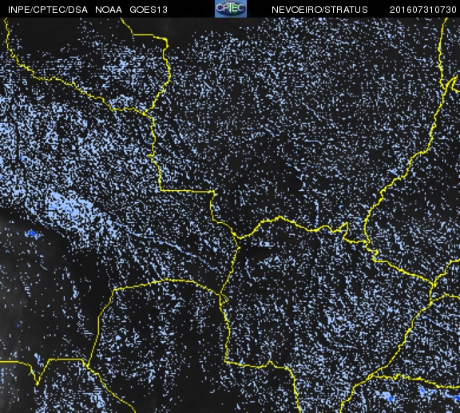Click the three-way border junction in upper left

[145, 113]
